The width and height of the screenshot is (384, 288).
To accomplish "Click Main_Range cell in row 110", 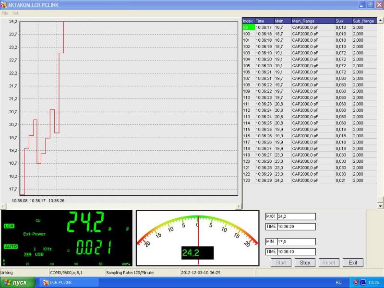I will click(313, 97).
